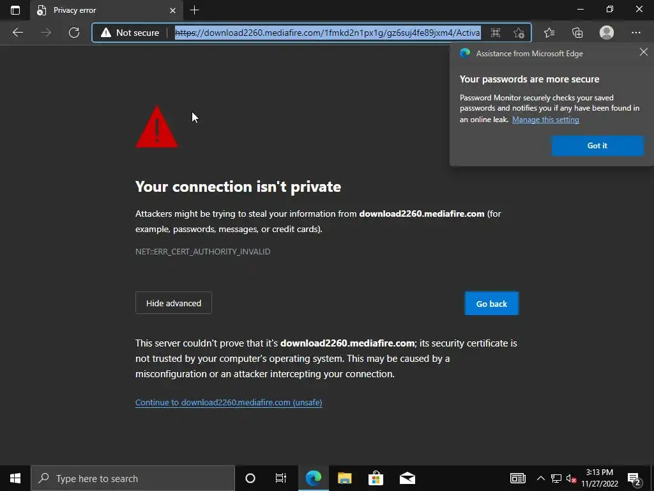Viewport: 654px width, 491px height.
Task: Click Your passwords are more secure title
Action: click(x=529, y=79)
